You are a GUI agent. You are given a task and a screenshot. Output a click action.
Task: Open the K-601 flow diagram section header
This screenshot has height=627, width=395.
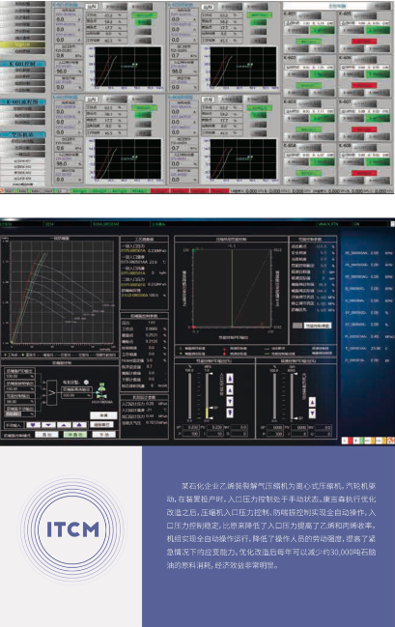pos(23,102)
